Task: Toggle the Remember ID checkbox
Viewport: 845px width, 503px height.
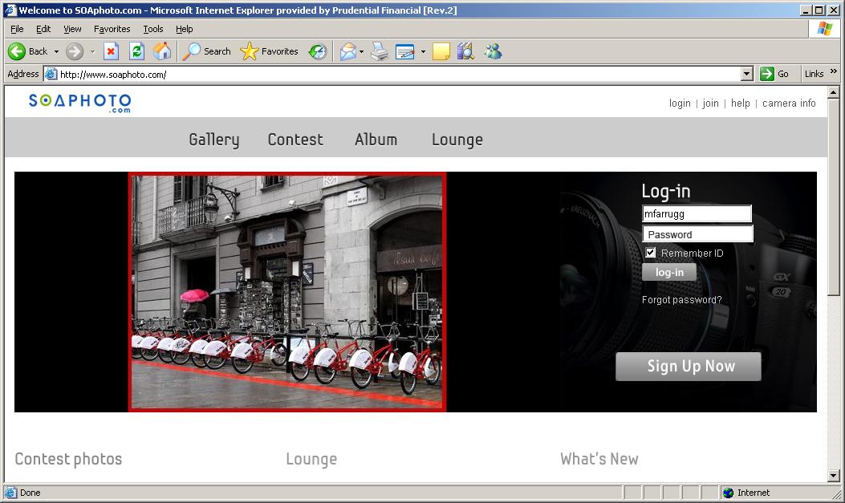Action: pyautogui.click(x=651, y=253)
